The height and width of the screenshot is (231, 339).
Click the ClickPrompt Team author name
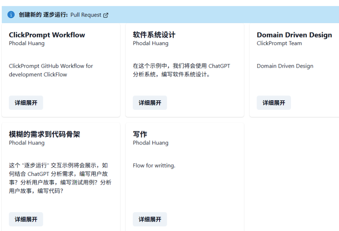pyautogui.click(x=279, y=43)
